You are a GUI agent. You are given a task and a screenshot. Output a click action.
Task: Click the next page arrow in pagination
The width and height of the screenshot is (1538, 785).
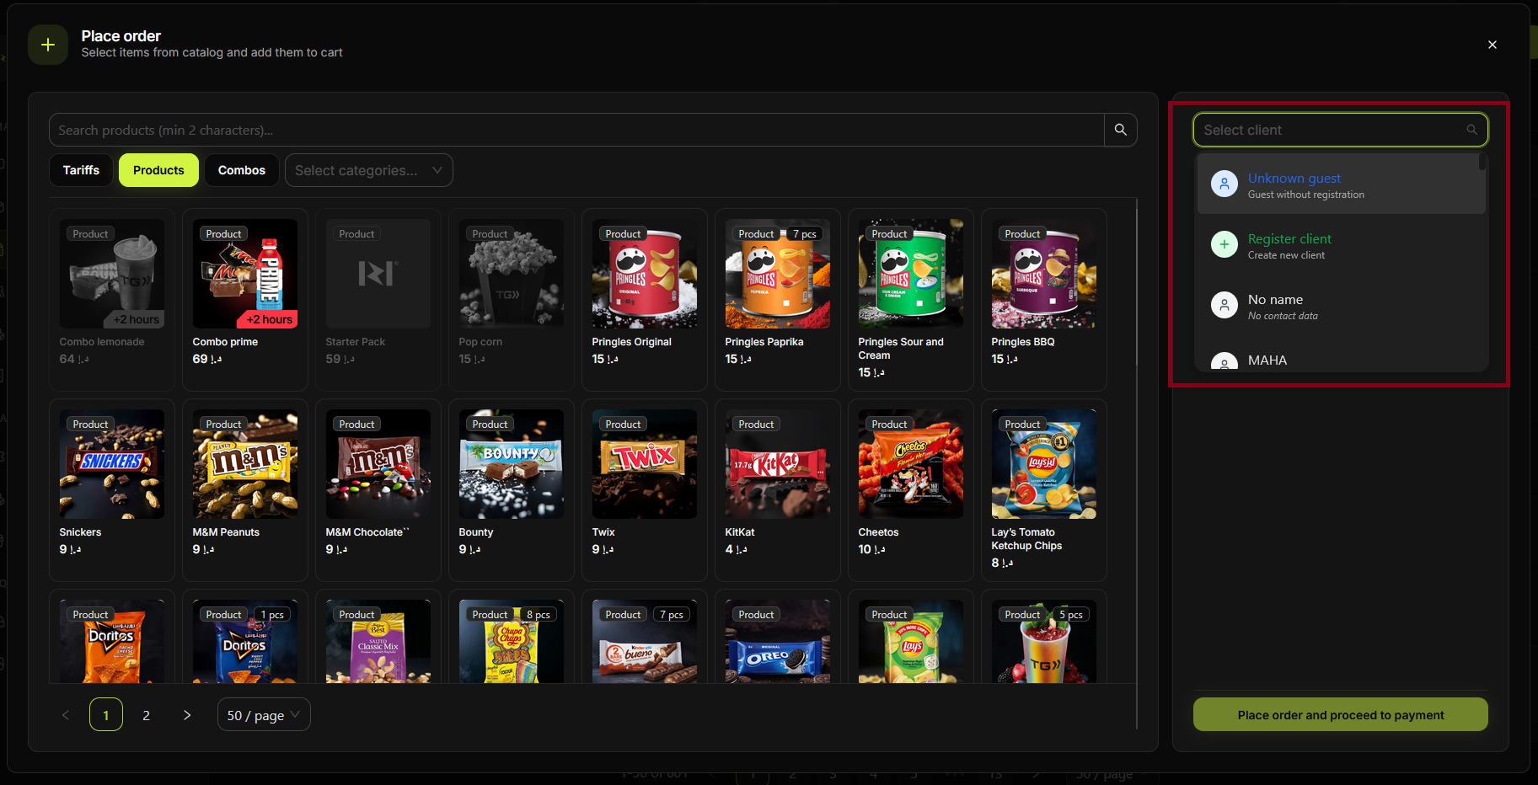coord(186,714)
